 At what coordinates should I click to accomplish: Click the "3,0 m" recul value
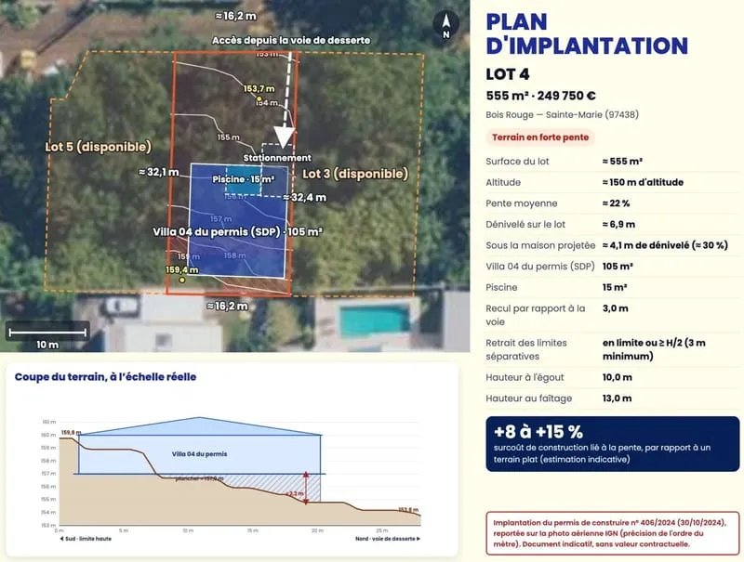[x=616, y=308]
